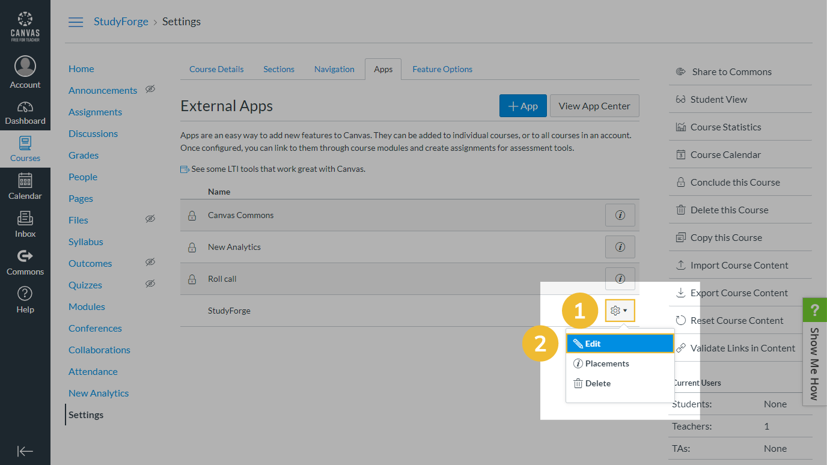Collapse the global navigation sidebar
Screen dimensions: 827x465
click(25, 451)
